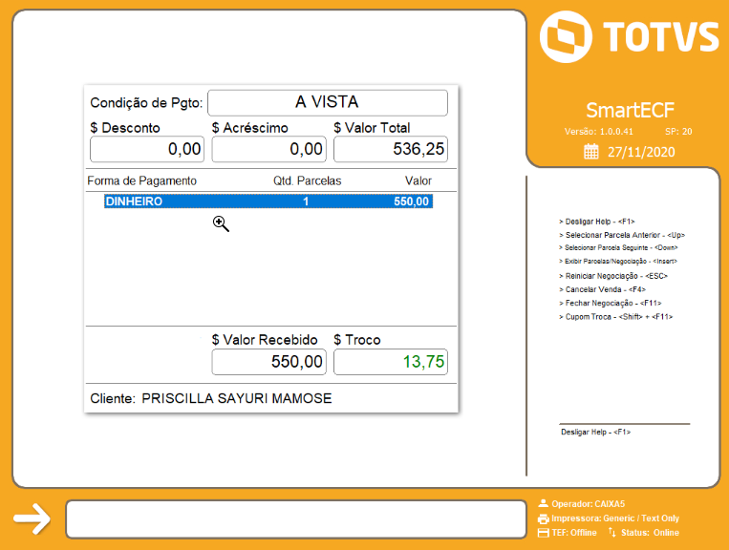
Task: Click the TOTVS logo icon
Action: point(566,36)
